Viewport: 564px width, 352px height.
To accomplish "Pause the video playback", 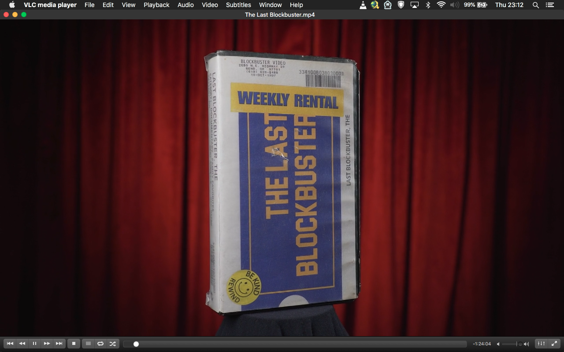I will pos(34,344).
